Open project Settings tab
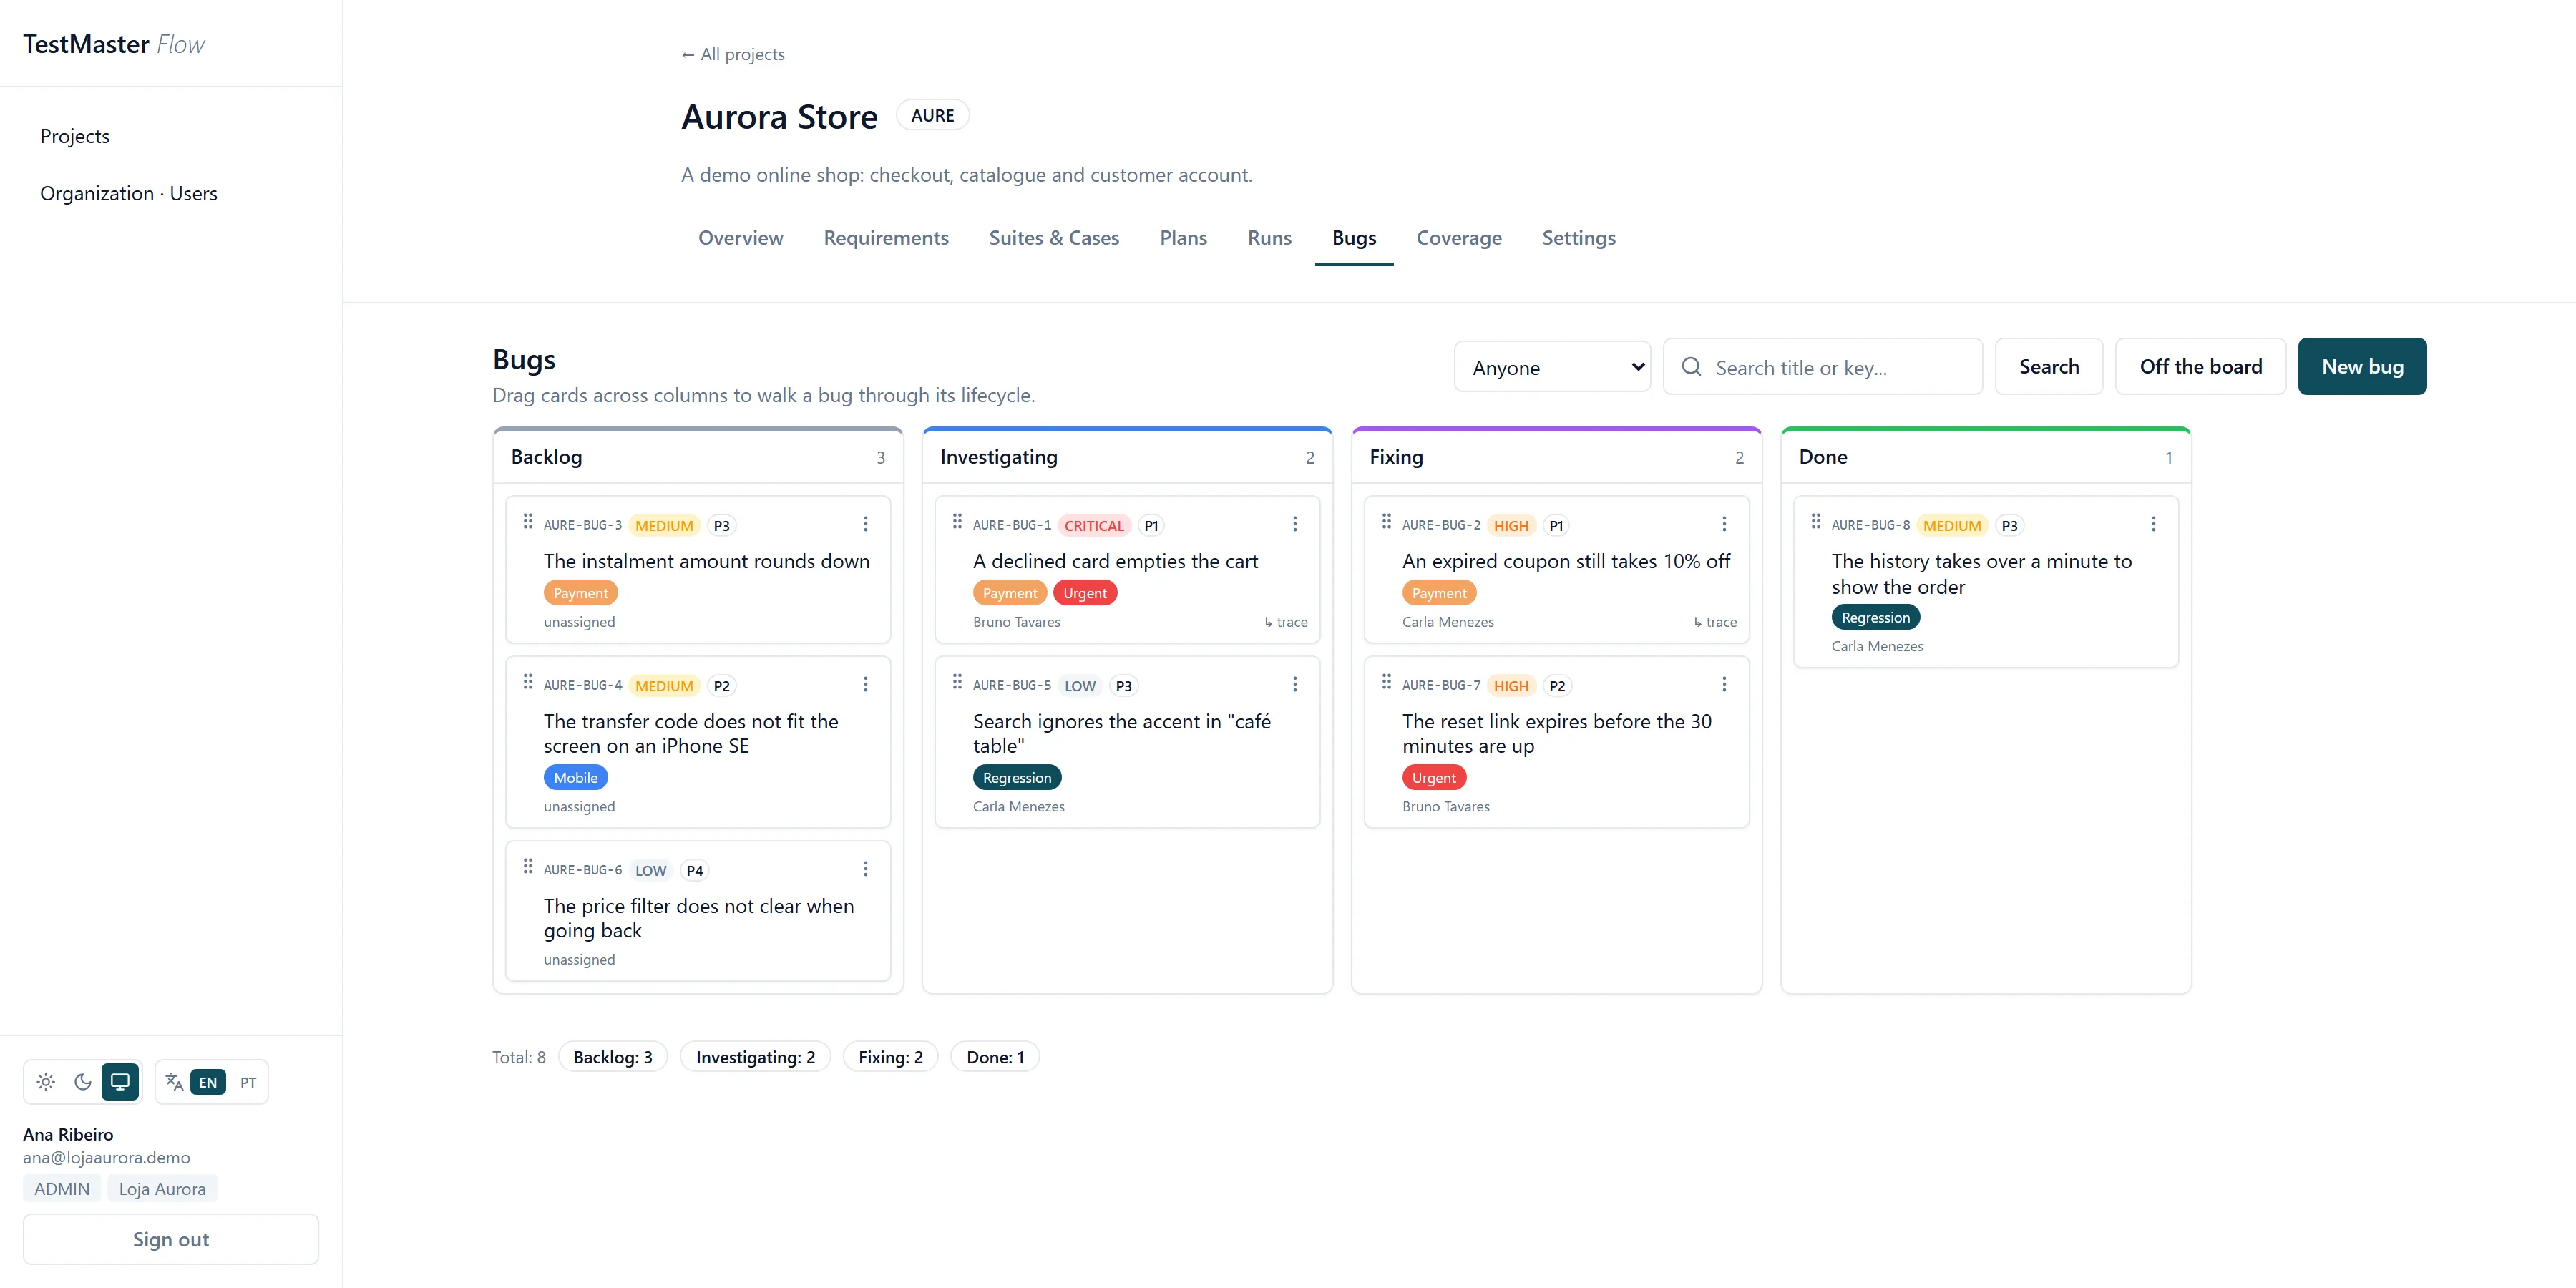 tap(1578, 238)
